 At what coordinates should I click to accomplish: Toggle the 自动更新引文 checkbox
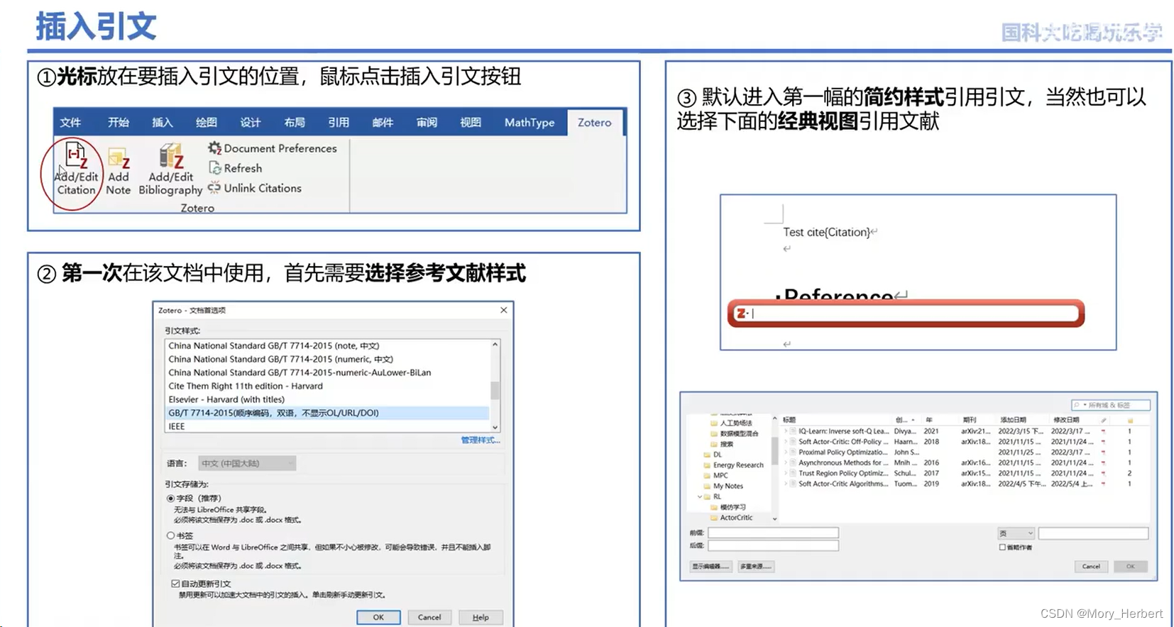tap(175, 584)
